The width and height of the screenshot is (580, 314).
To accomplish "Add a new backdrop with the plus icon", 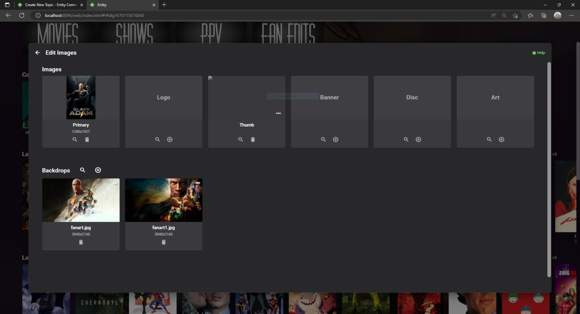I will (98, 170).
